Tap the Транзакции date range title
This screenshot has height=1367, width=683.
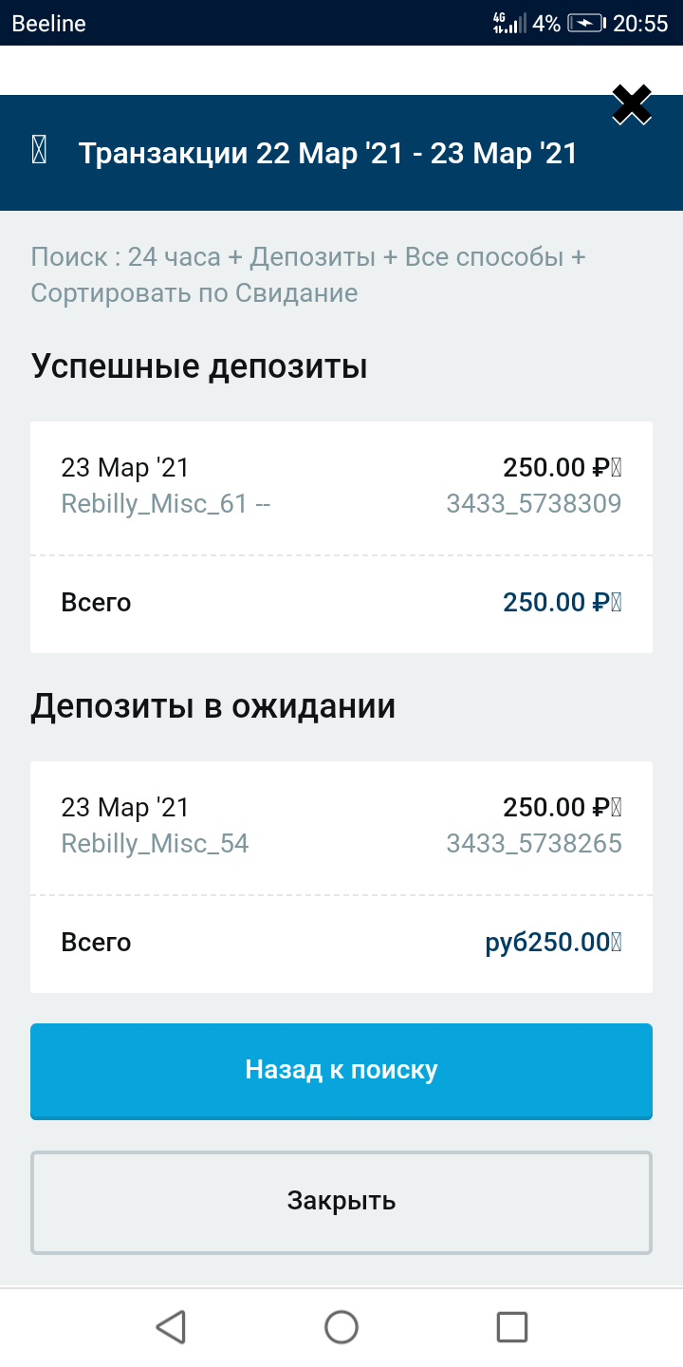328,153
